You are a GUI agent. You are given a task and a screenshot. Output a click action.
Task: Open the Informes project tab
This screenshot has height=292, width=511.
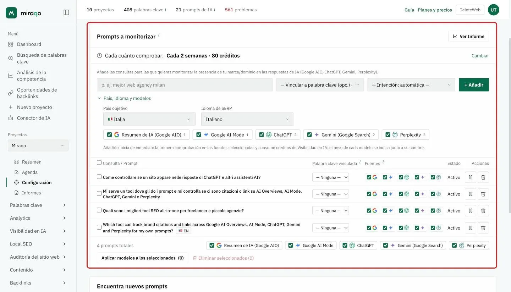tap(31, 193)
